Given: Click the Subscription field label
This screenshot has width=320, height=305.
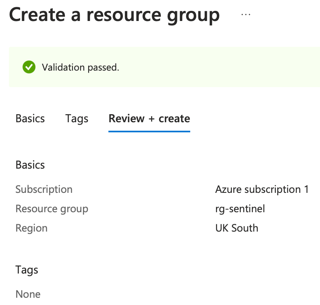Looking at the screenshot, I should (x=44, y=189).
